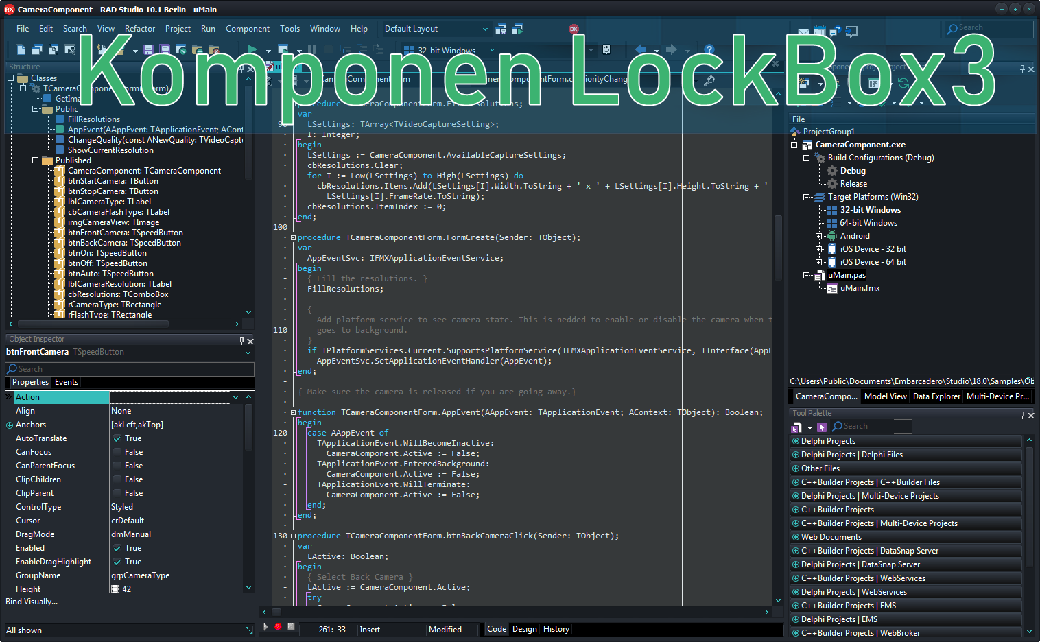1040x642 pixels.
Task: Click the Remove File from Project icon
Action: [x=214, y=49]
